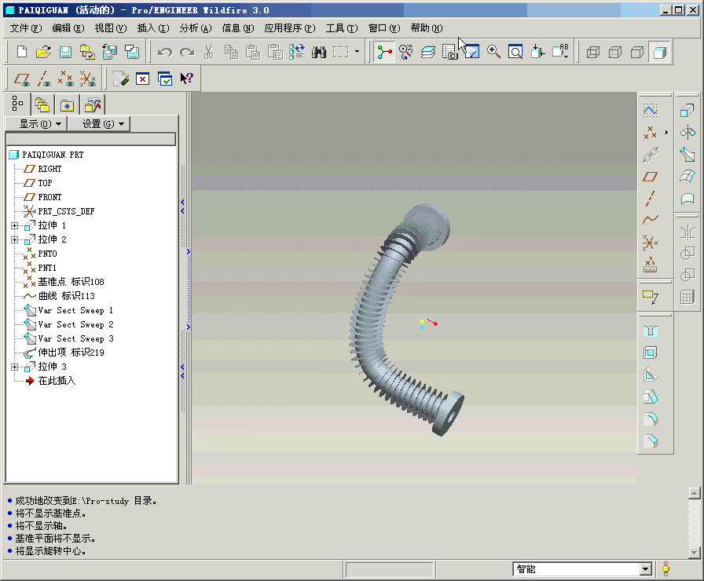This screenshot has height=581, width=704.
Task: Open the 智能 selection filter dropdown
Action: [x=646, y=569]
